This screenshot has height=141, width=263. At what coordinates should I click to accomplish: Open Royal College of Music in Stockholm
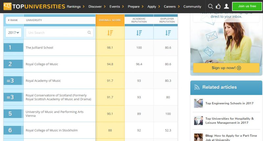pos(52,130)
